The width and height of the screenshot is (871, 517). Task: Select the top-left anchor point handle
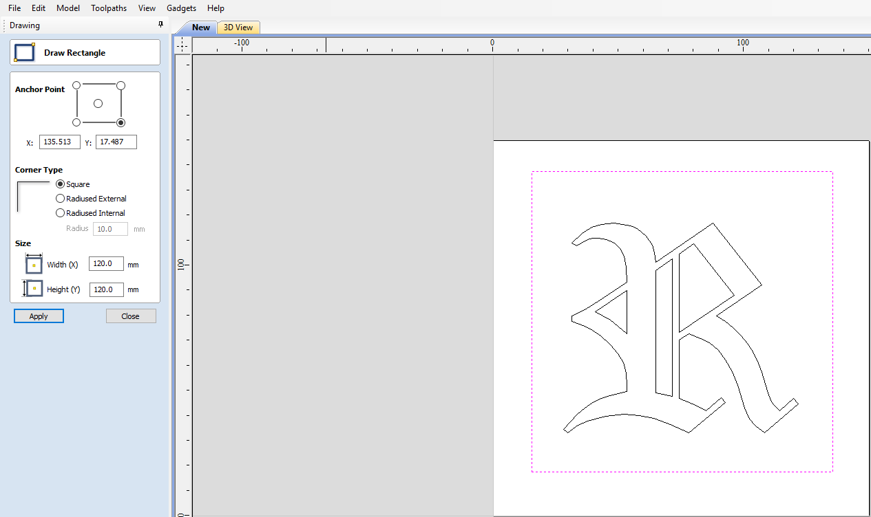(x=76, y=85)
